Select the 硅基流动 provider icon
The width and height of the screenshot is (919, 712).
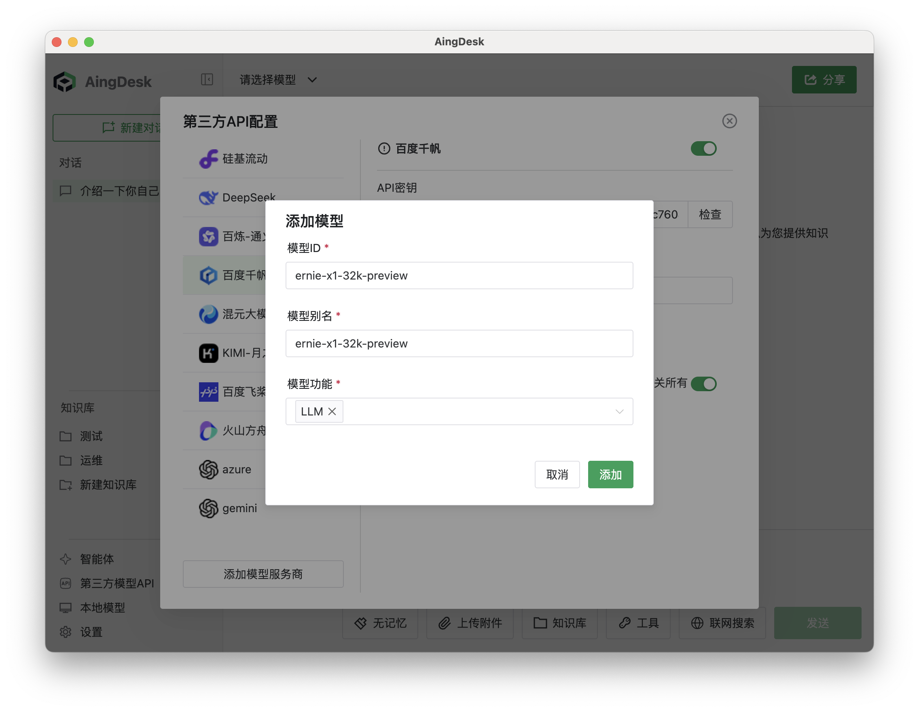209,159
